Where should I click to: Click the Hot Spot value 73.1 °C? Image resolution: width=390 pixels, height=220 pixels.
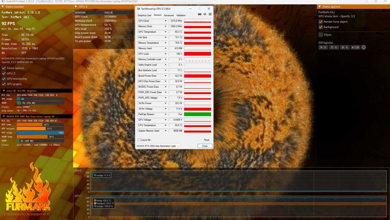[176, 38]
